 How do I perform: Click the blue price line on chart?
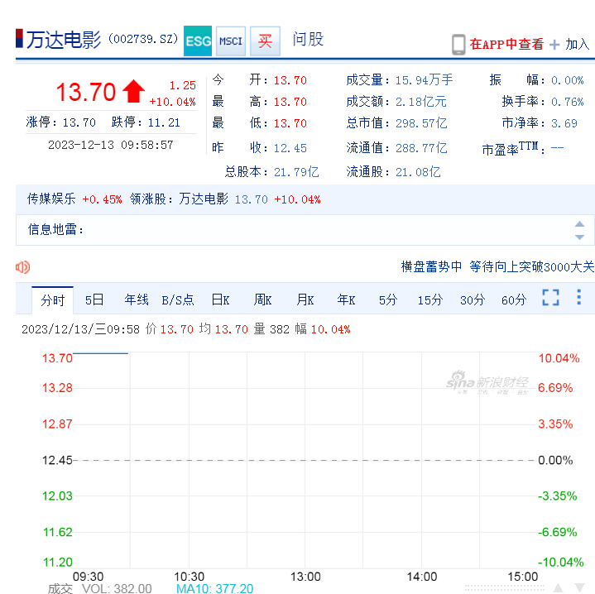(x=101, y=353)
